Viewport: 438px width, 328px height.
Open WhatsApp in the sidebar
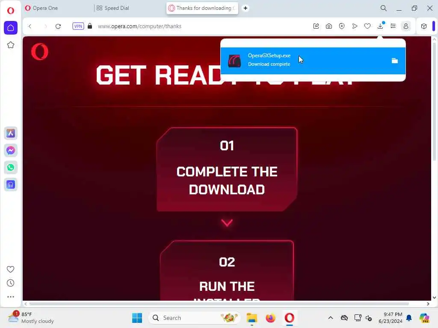coord(11,167)
